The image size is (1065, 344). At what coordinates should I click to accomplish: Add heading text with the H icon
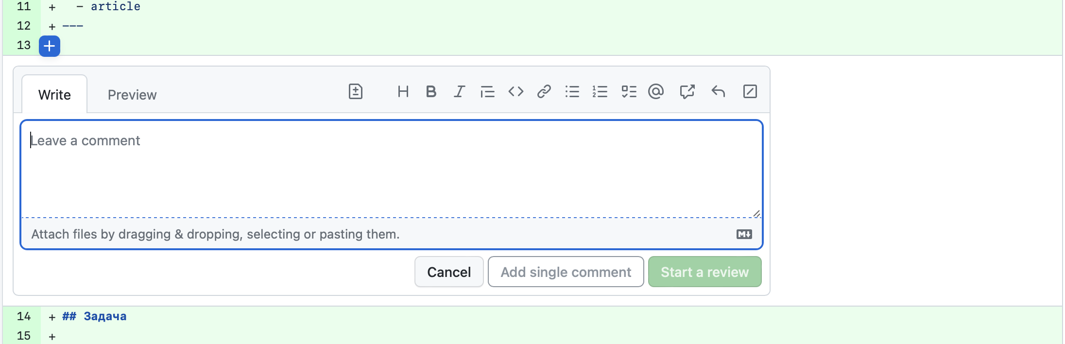(x=403, y=91)
